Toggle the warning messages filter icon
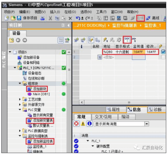 83,124
